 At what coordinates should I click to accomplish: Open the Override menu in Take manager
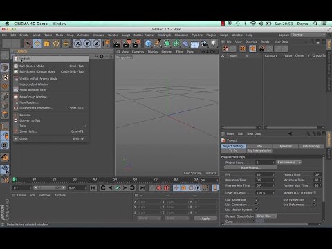point(251,41)
